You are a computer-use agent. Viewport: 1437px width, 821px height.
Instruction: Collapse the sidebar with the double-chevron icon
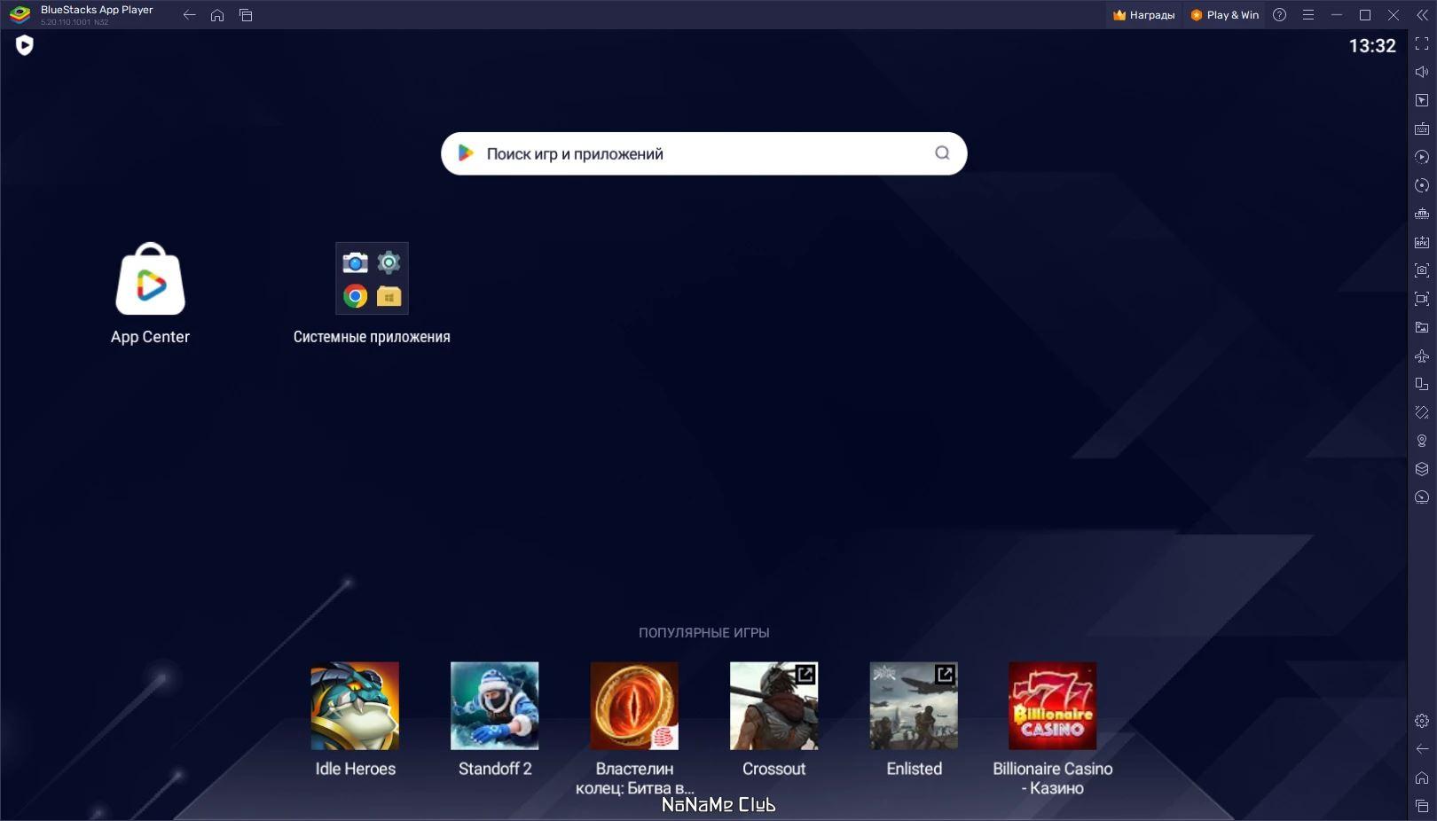(1422, 15)
